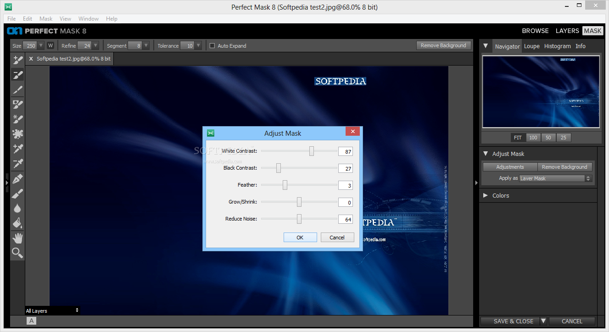Set navigator zoom to 100
This screenshot has width=609, height=332.
533,138
